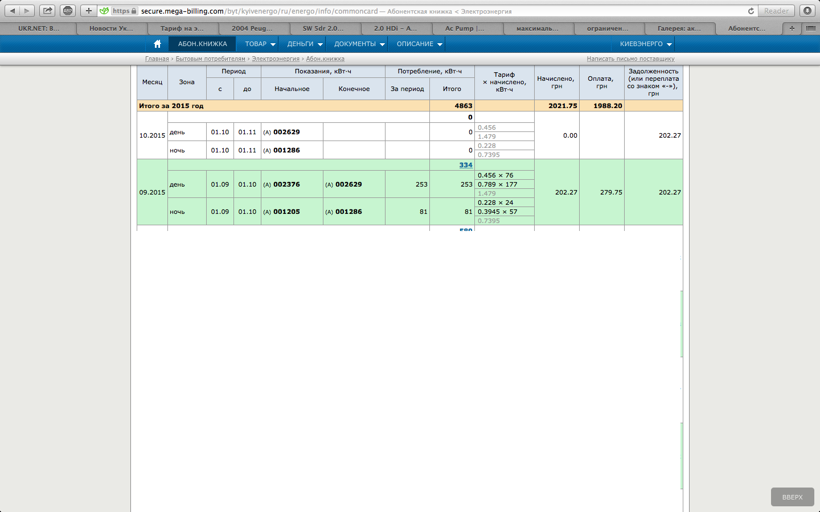Reload the page with refresh icon
820x512 pixels.
pyautogui.click(x=751, y=11)
